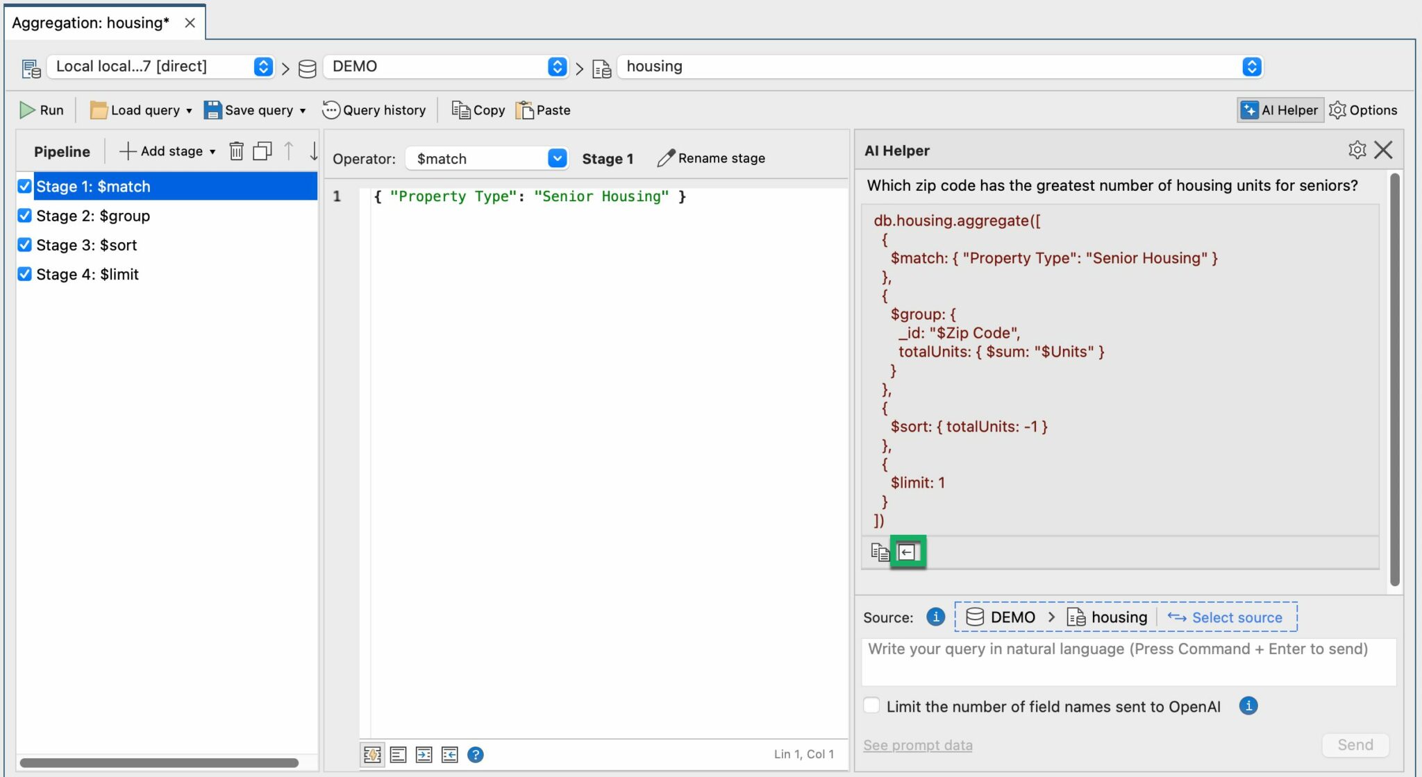Click the copy AI response code icon
Viewport: 1422px width, 777px height.
click(x=880, y=552)
